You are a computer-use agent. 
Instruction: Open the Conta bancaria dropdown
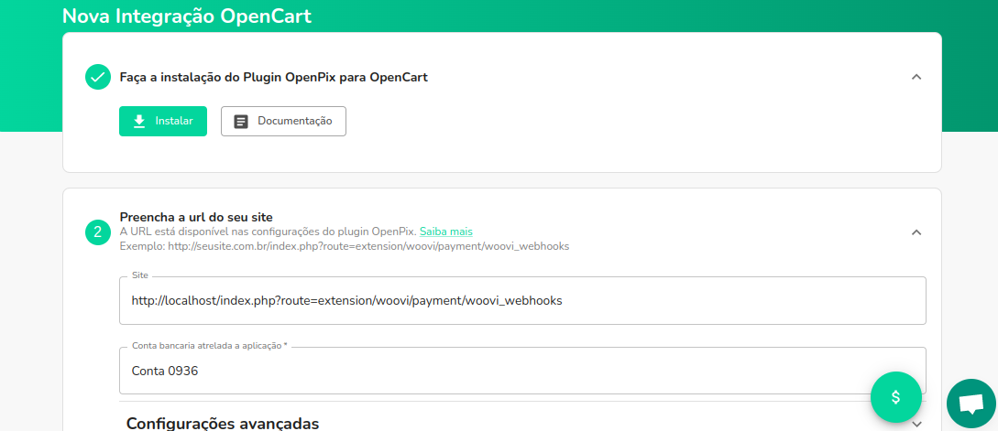(522, 371)
